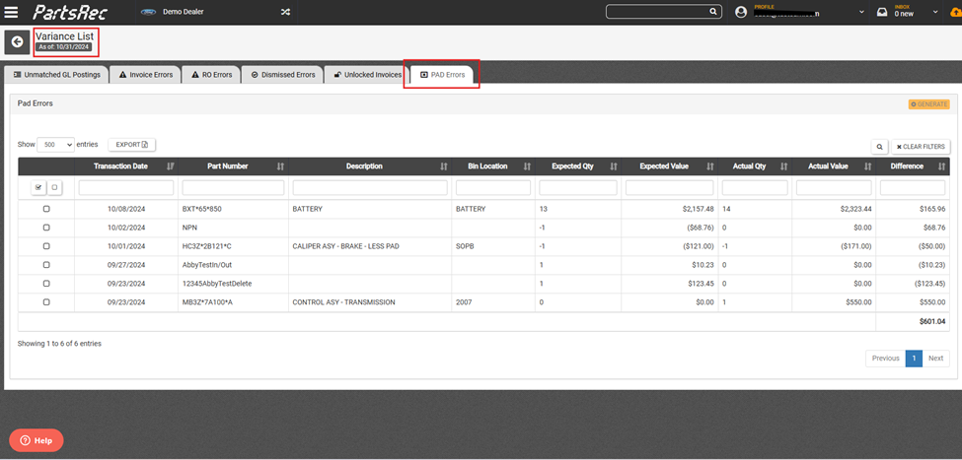The height and width of the screenshot is (460, 962).
Task: Switch to Unlocked Invoices tab
Action: coord(367,75)
